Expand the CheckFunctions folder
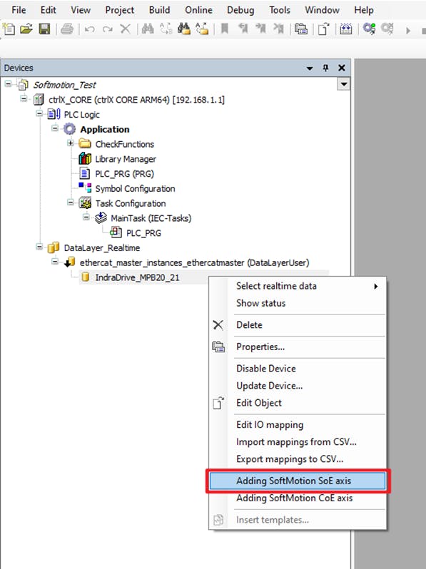426x569 pixels. point(71,143)
